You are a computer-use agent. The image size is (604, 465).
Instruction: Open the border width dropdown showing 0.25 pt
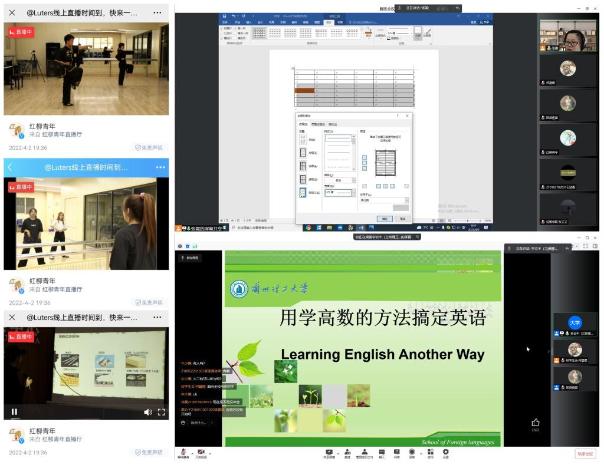(x=353, y=192)
